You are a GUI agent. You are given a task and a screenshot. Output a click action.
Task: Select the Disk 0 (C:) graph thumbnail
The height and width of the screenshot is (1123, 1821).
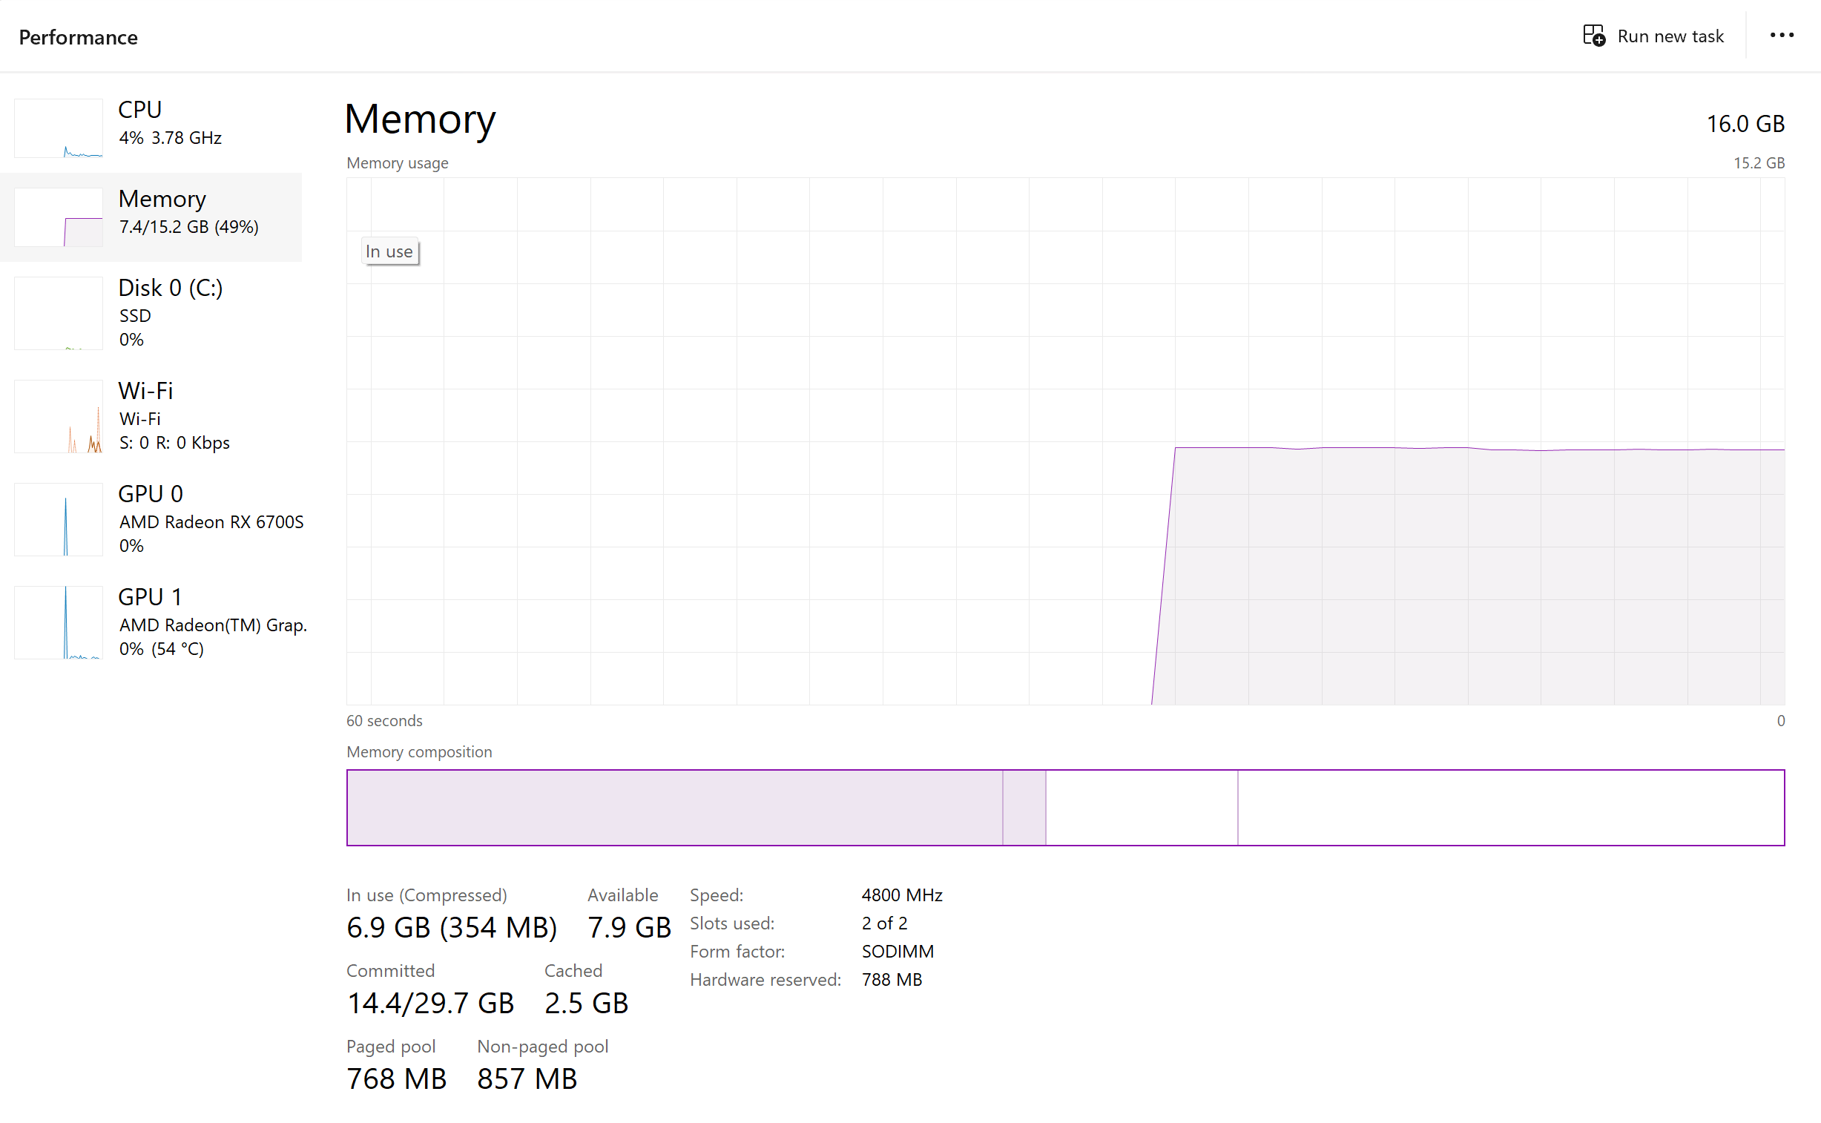pyautogui.click(x=59, y=314)
